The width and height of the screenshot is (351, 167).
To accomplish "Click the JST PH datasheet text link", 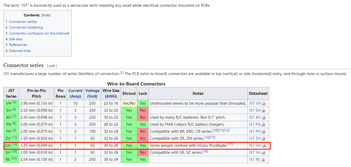I will 255,131.
